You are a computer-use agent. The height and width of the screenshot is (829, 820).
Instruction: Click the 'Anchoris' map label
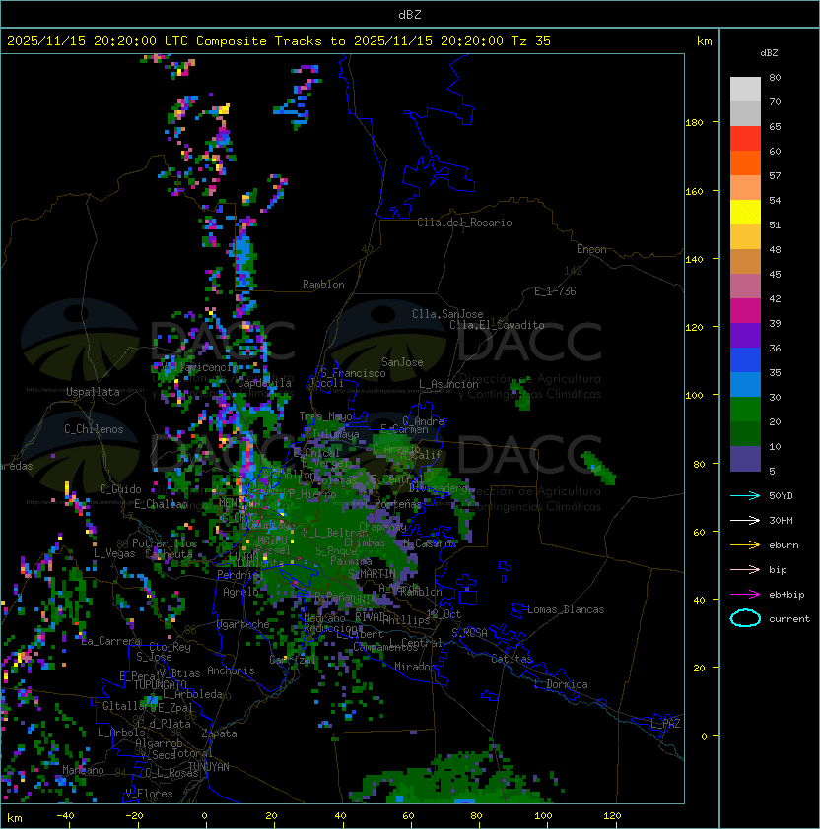(x=231, y=670)
